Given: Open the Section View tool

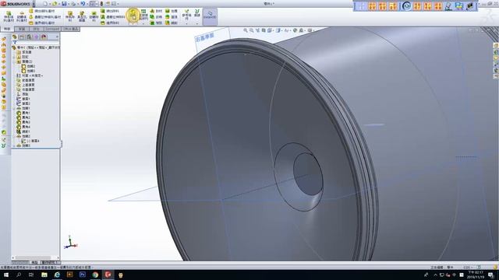Looking at the screenshot, I should pyautogui.click(x=264, y=30).
